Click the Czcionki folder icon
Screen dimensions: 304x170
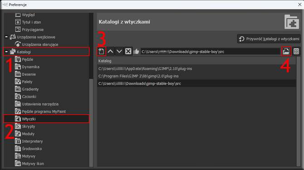tap(18, 97)
